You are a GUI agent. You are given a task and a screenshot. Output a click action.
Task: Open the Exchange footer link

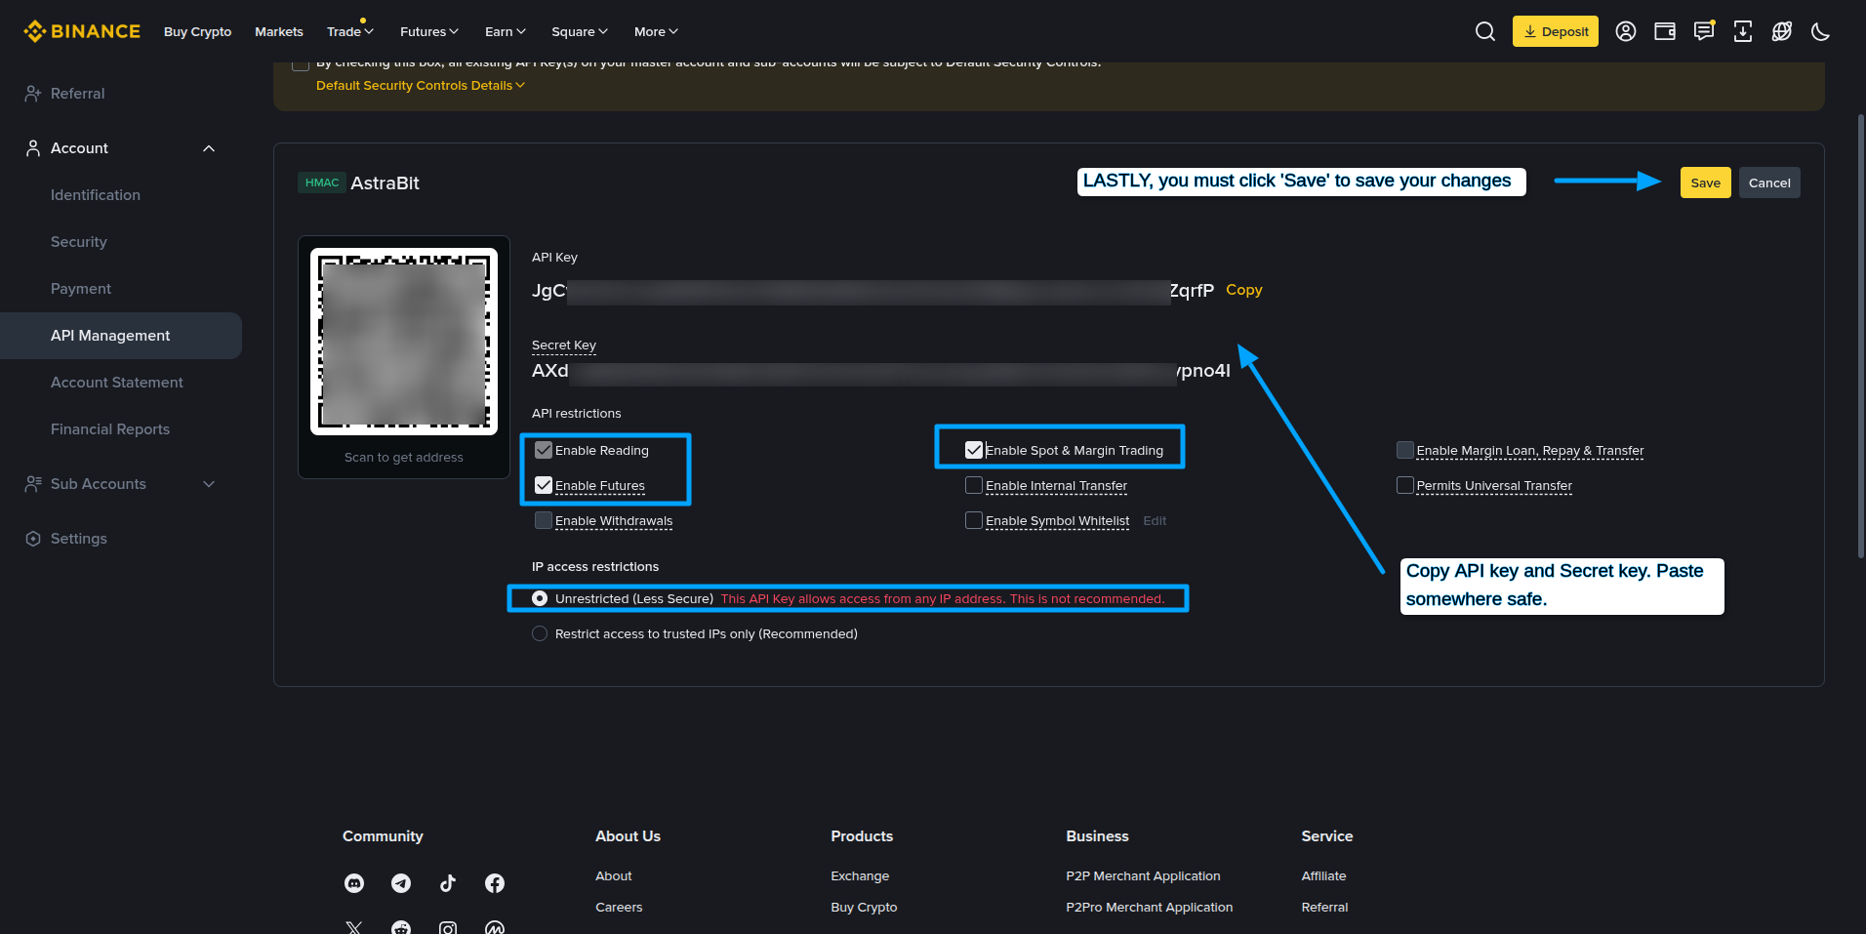[x=860, y=876]
